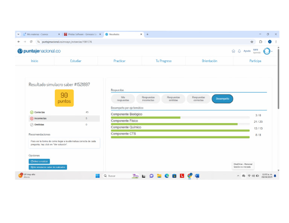Click the Windows Start button
Image resolution: width=289 pixels, height=223 pixels.
point(97,176)
